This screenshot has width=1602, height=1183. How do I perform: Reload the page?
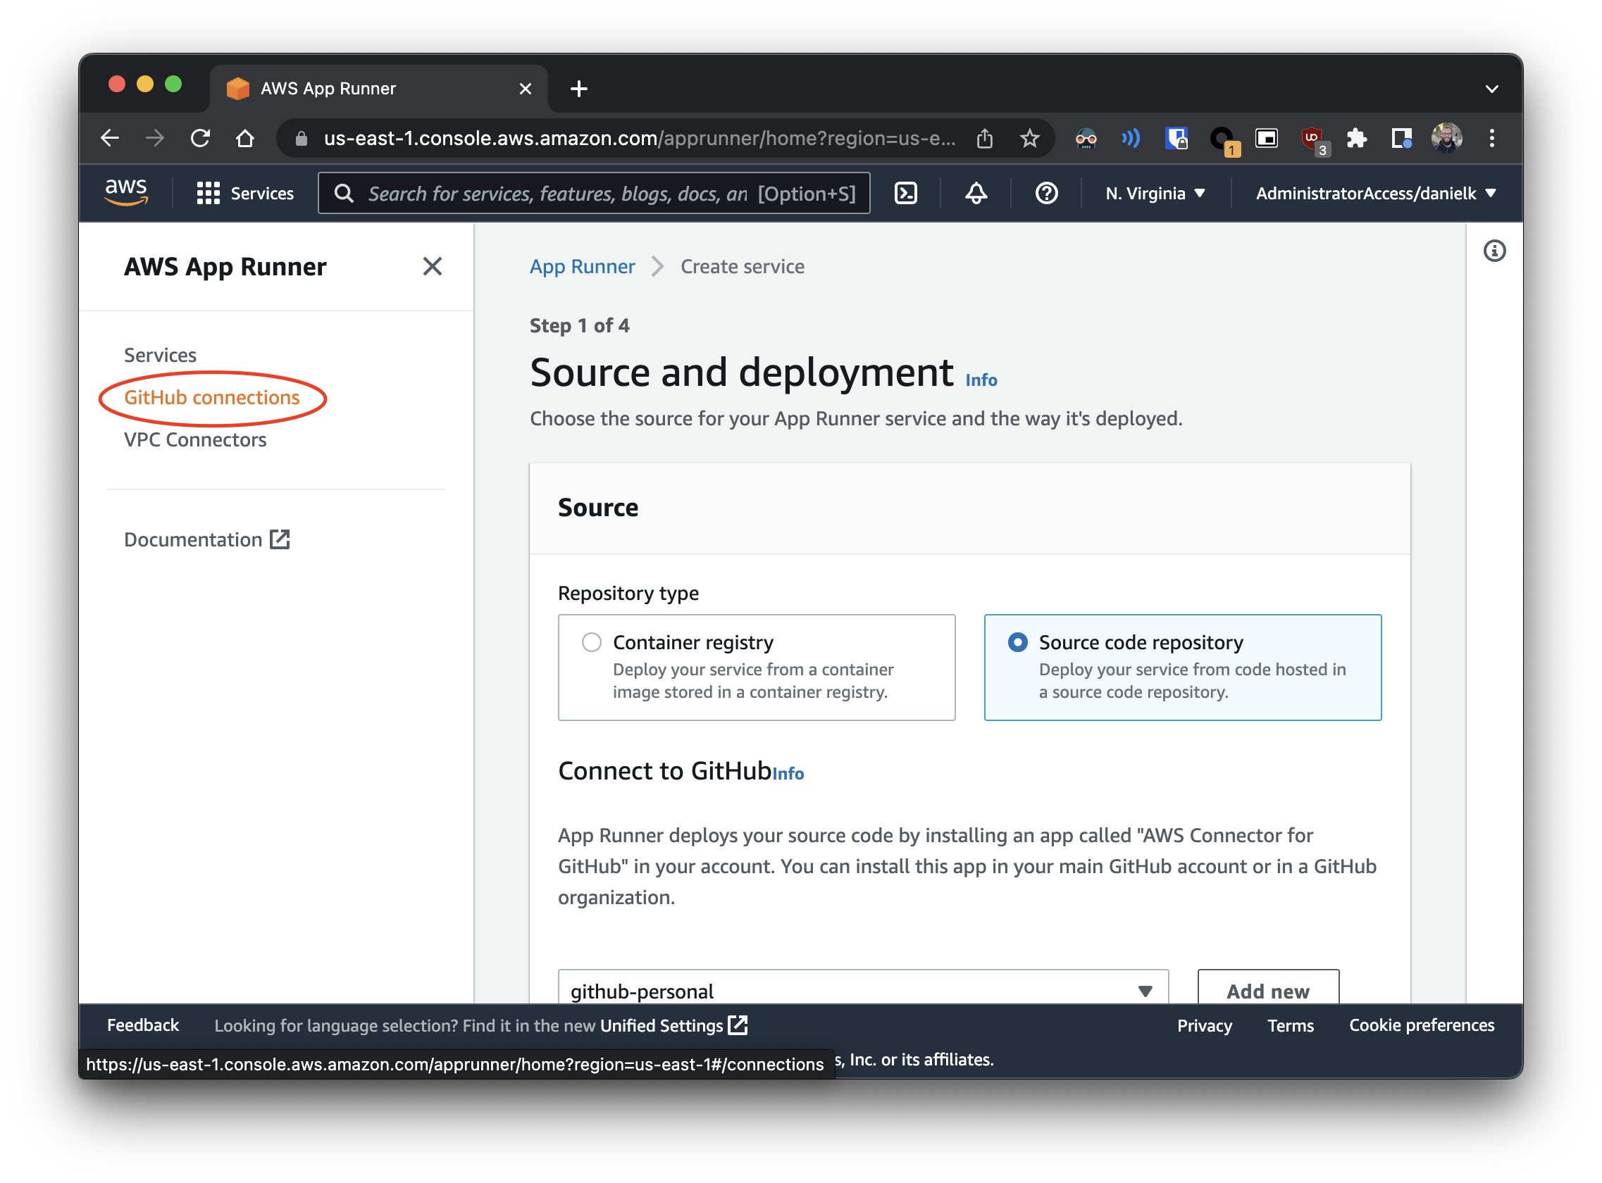click(201, 138)
